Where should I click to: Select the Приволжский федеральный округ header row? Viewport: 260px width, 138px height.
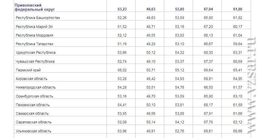click(132, 7)
